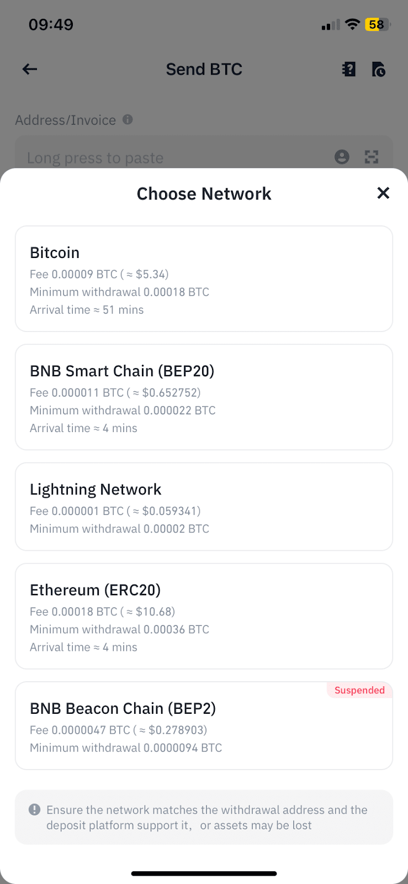The height and width of the screenshot is (884, 408).
Task: Open address book contact icon
Action: tap(342, 157)
